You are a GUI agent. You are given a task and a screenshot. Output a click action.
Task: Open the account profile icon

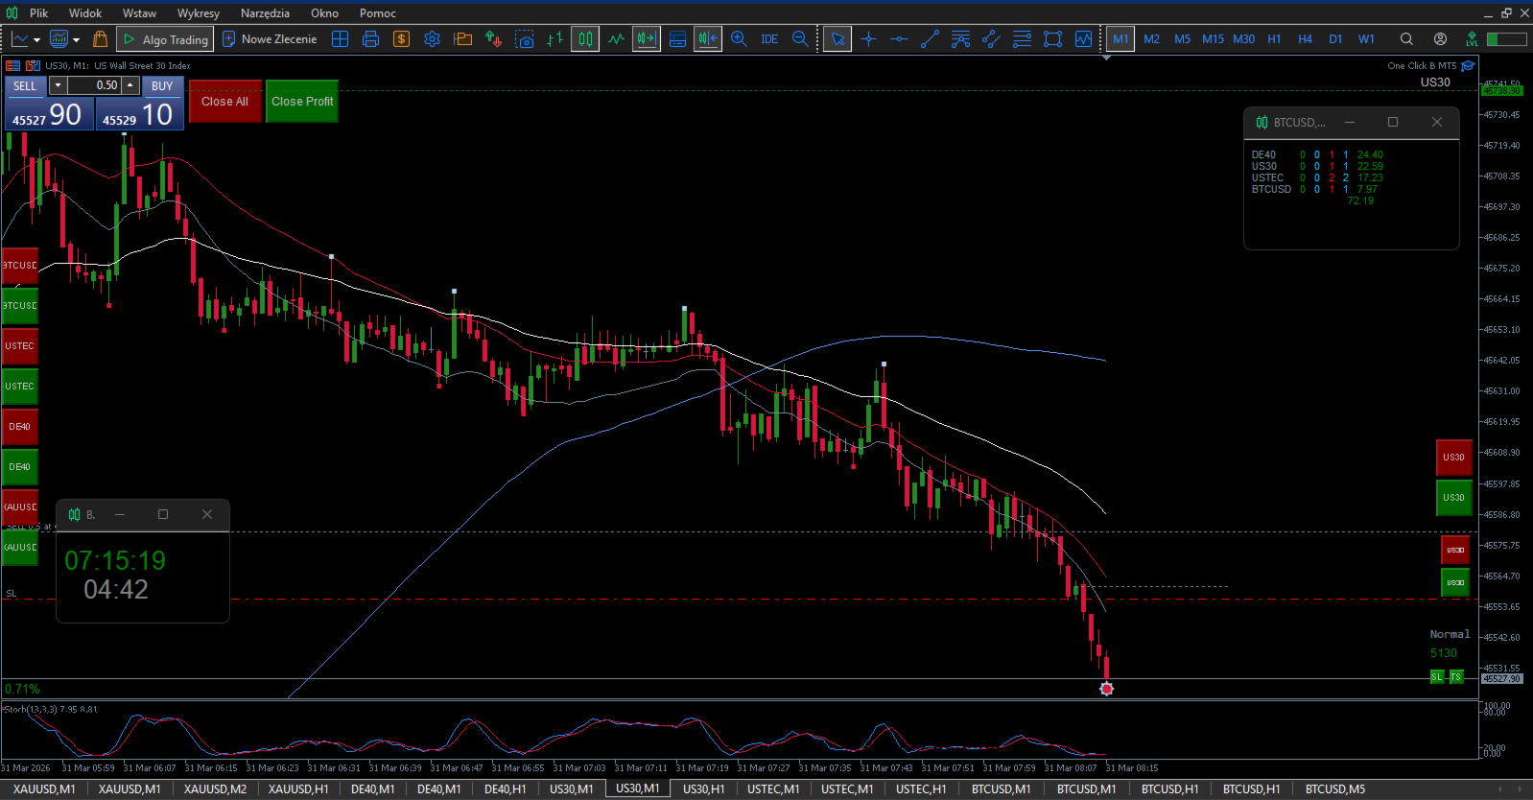click(x=1440, y=39)
